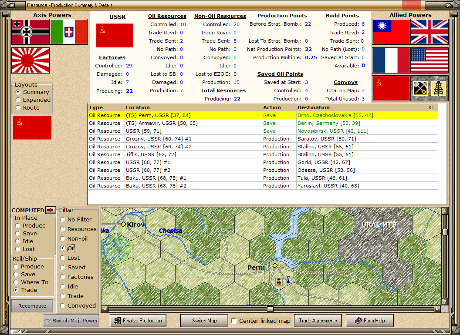Click the Destination column header
Viewport: 460px width, 335px height.
pyautogui.click(x=313, y=107)
